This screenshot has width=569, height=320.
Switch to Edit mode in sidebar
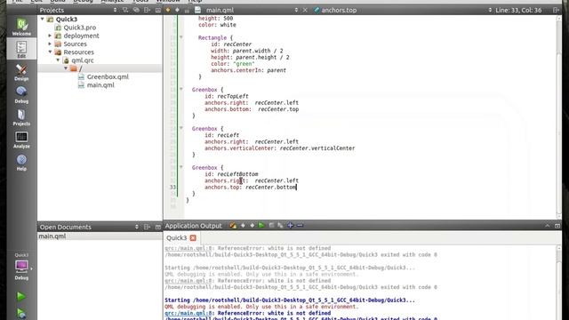click(21, 49)
